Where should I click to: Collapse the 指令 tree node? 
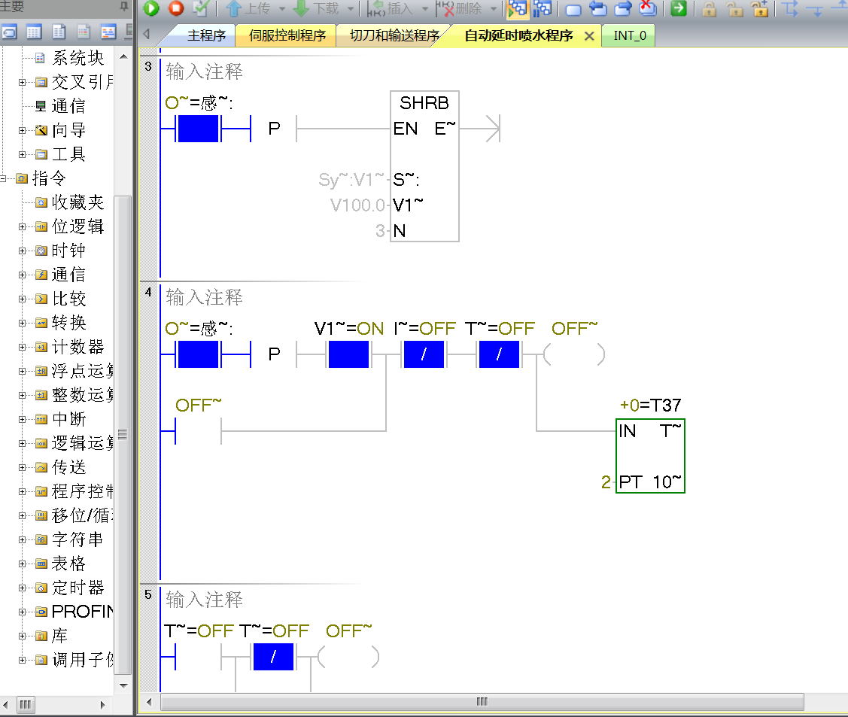(4, 179)
